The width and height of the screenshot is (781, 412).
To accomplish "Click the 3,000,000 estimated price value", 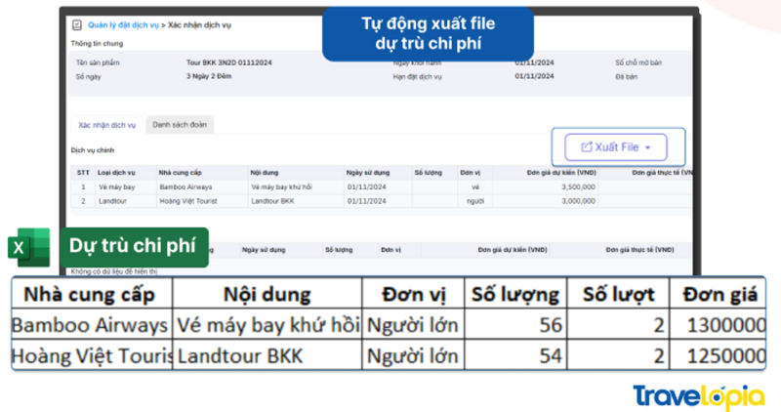I will pyautogui.click(x=578, y=201).
